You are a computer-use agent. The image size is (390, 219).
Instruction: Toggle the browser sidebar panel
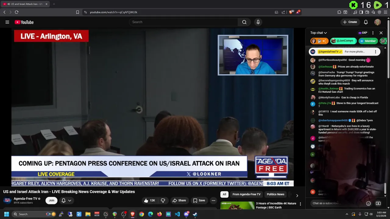click(361, 12)
